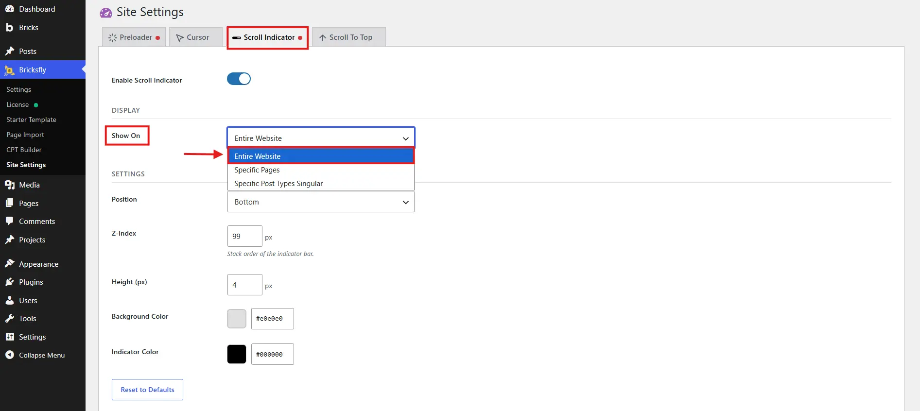
Task: Click Reset to Defaults button
Action: click(147, 390)
